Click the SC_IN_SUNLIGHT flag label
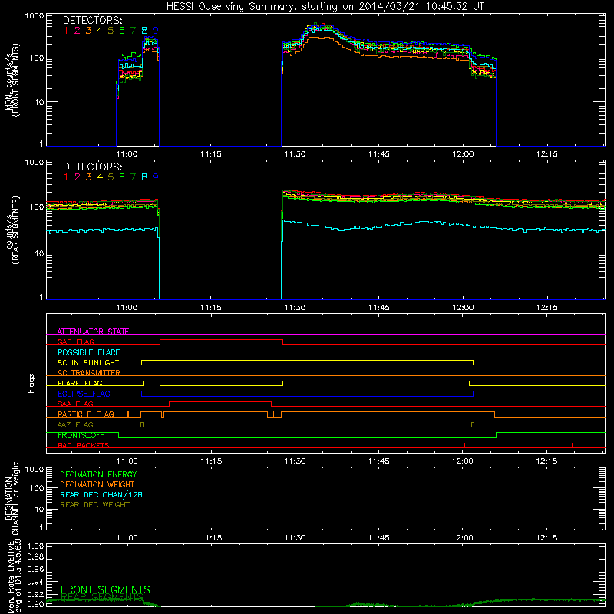The width and height of the screenshot is (614, 614). (x=88, y=362)
